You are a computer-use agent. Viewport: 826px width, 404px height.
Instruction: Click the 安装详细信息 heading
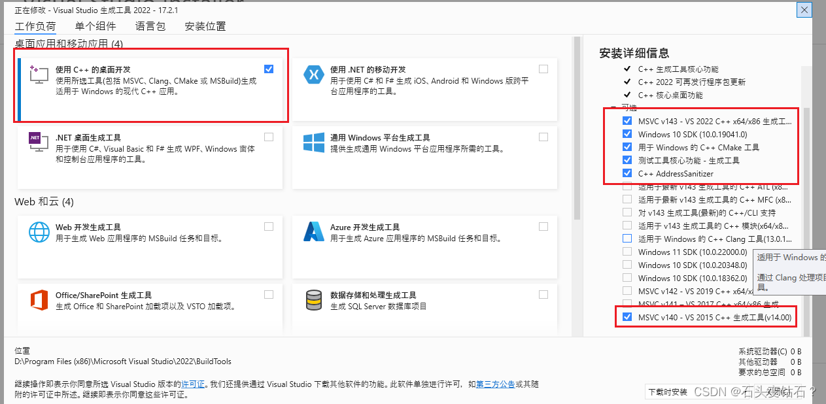(x=634, y=53)
